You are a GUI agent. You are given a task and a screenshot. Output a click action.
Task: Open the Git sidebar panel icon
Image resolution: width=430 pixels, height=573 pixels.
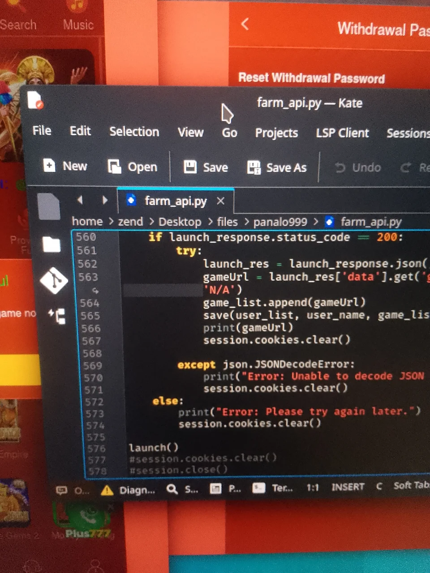pos(54,281)
